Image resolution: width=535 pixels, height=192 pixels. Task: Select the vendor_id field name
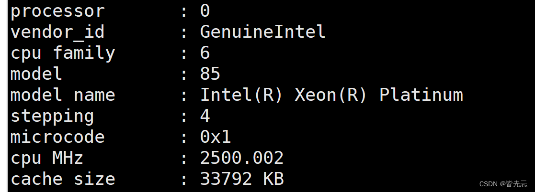coord(57,32)
